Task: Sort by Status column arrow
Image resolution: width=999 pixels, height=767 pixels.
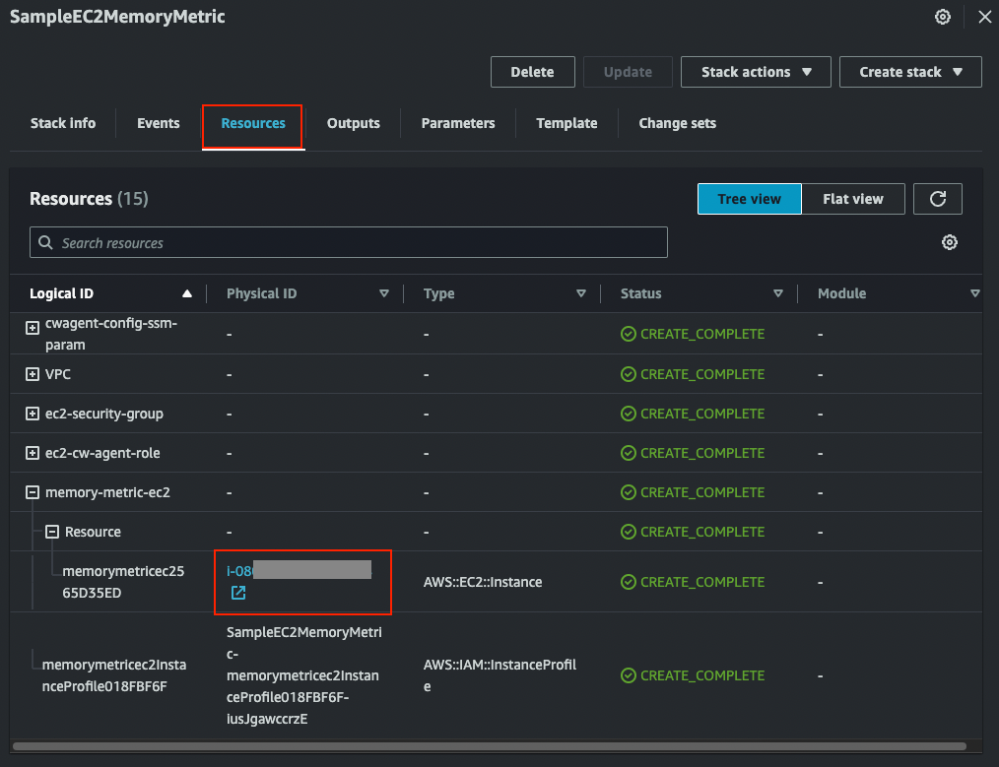Action: click(778, 293)
